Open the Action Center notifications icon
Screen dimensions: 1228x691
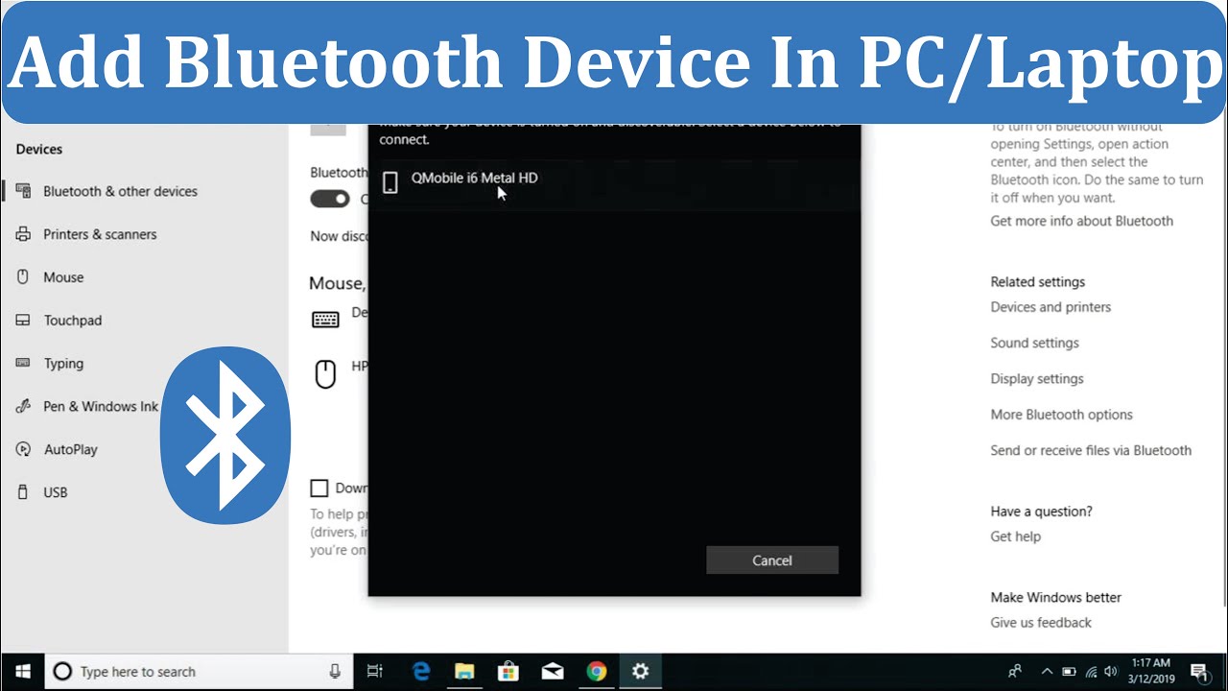click(1199, 672)
